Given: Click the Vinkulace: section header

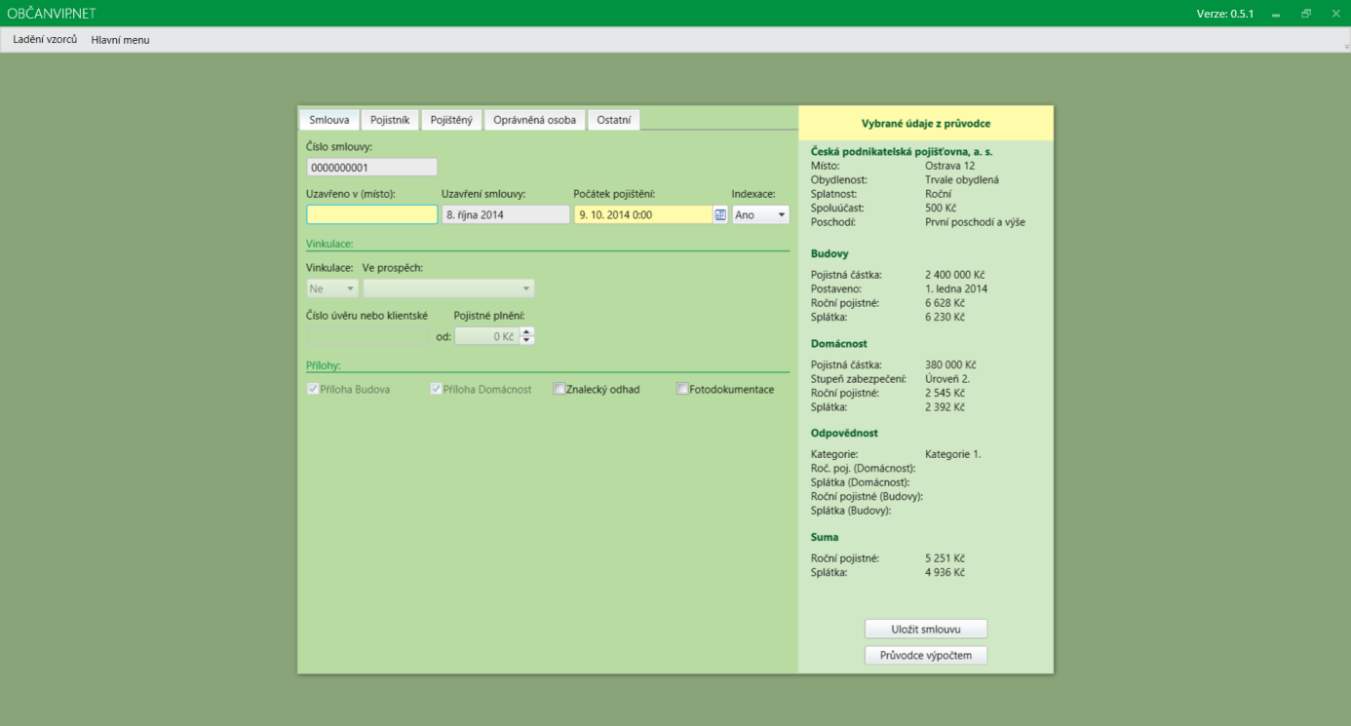Looking at the screenshot, I should pos(329,244).
